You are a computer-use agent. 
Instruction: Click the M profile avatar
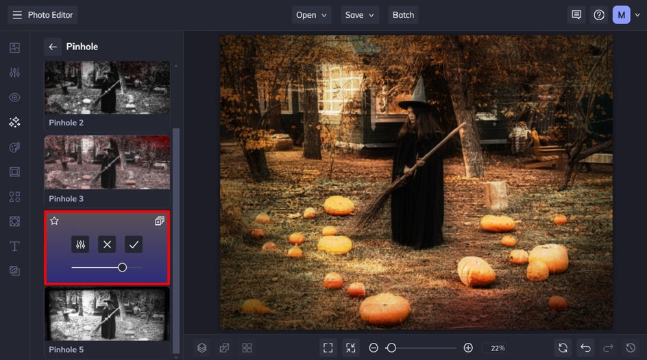pos(622,15)
